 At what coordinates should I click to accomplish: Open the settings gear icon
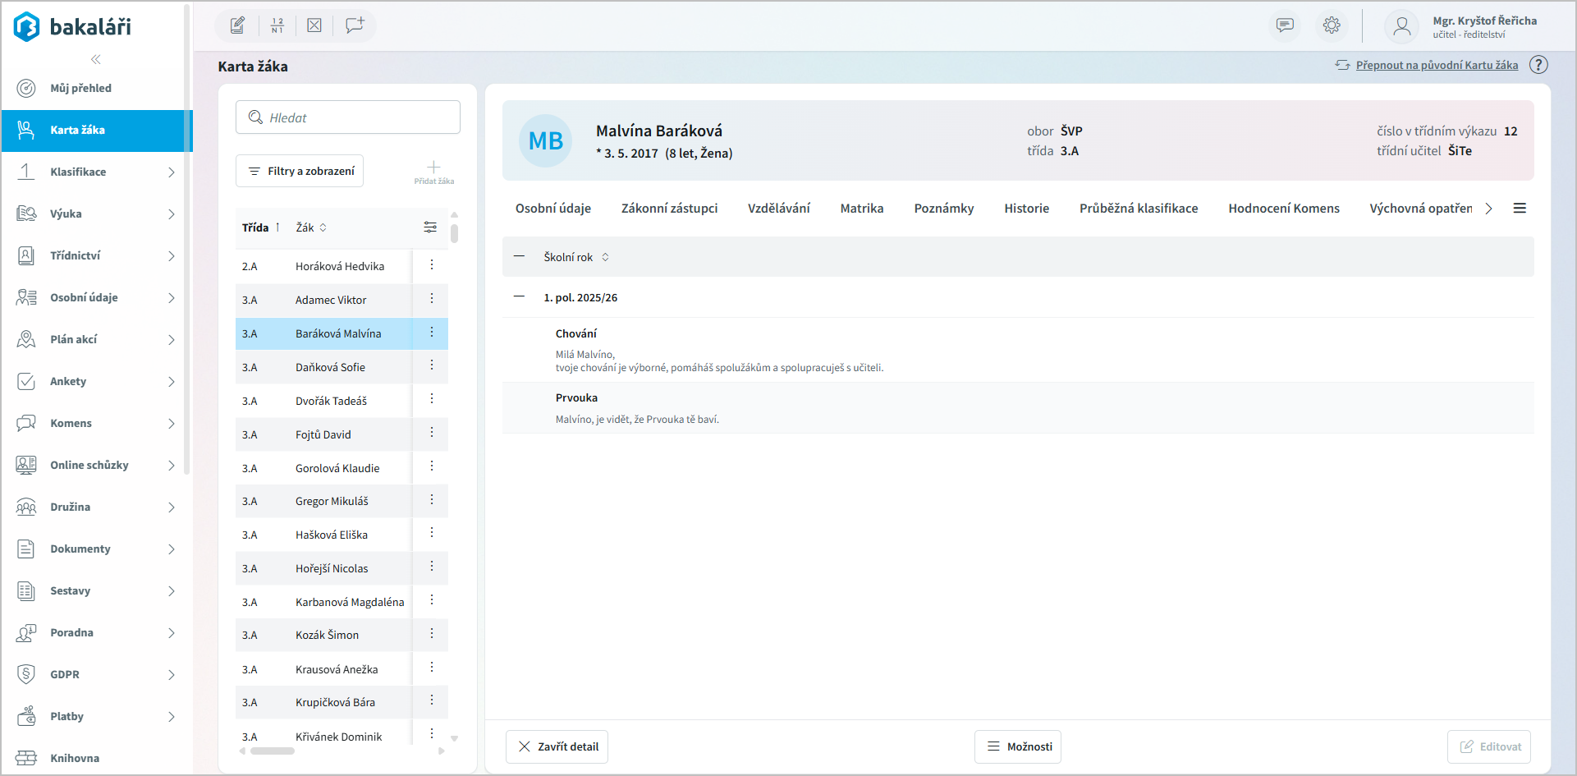pyautogui.click(x=1332, y=25)
